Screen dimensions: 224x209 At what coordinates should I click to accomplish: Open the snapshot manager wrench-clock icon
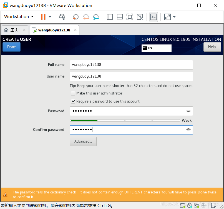coord(96,17)
